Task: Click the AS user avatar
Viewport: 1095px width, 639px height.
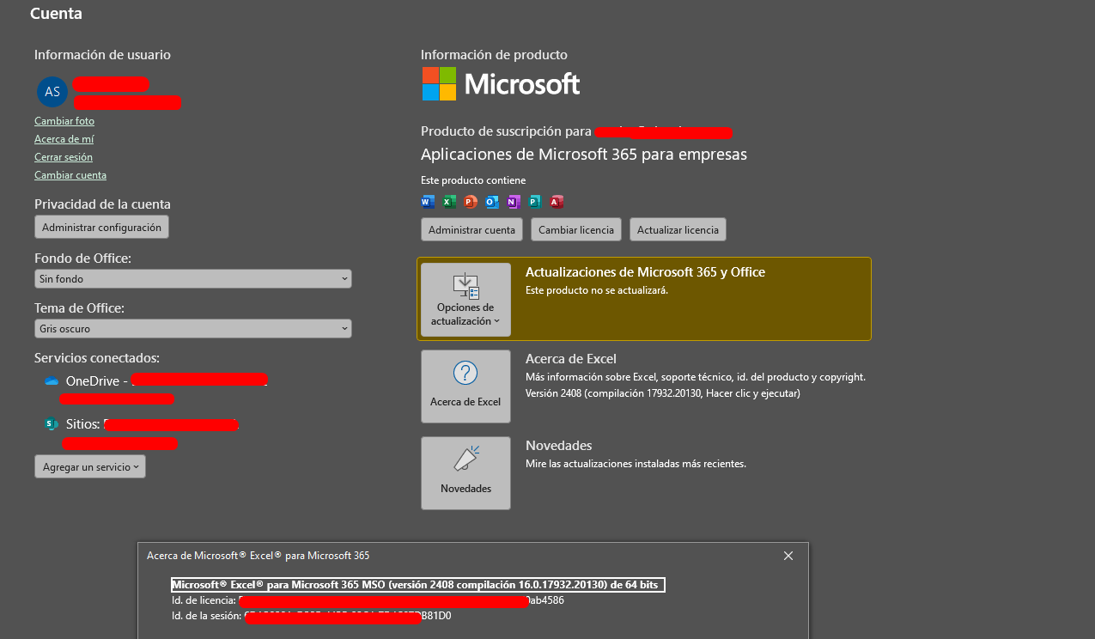Action: pos(52,92)
